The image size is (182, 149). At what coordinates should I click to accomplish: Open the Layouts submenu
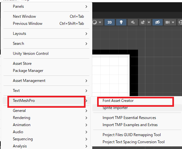[x=46, y=34]
